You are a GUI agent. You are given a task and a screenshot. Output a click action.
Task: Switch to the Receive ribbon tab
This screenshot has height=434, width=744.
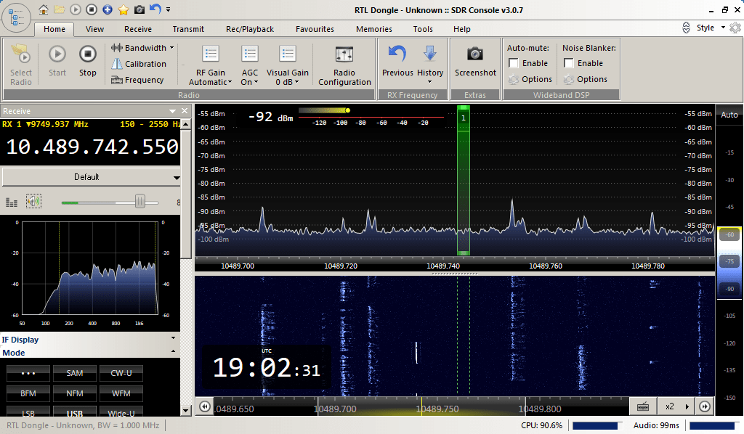coord(138,29)
